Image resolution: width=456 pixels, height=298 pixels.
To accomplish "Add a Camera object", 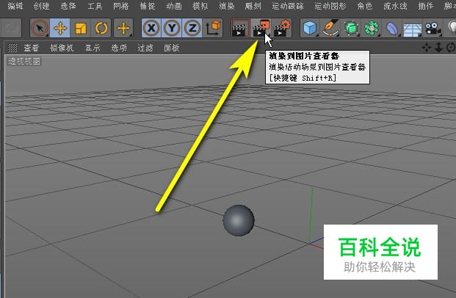I will pyautogui.click(x=433, y=28).
